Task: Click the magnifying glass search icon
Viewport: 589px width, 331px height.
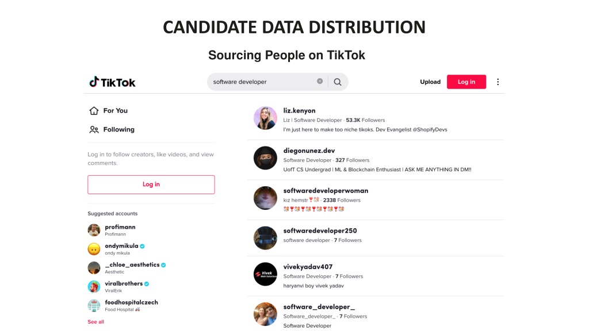Action: (338, 82)
